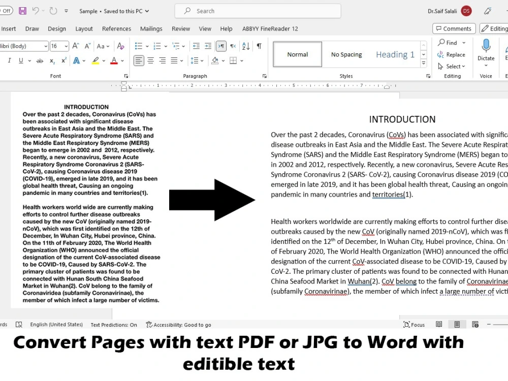
Task: Apply center paragraph alignment
Action: click(150, 60)
